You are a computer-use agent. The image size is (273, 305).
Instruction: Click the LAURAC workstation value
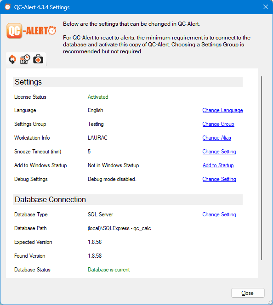coord(97,138)
